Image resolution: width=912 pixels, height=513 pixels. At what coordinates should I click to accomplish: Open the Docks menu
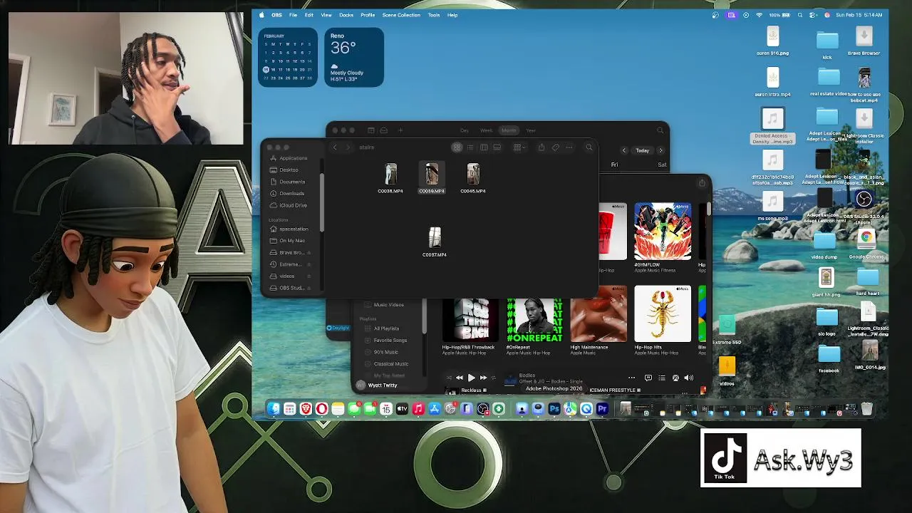(346, 15)
